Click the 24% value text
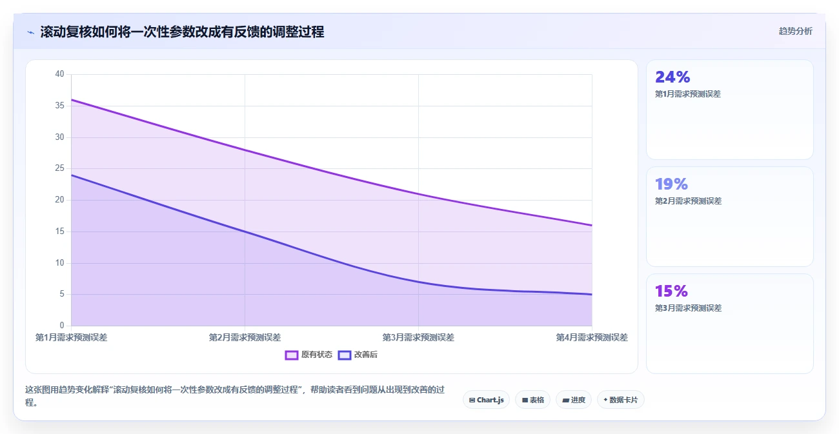 coord(672,77)
